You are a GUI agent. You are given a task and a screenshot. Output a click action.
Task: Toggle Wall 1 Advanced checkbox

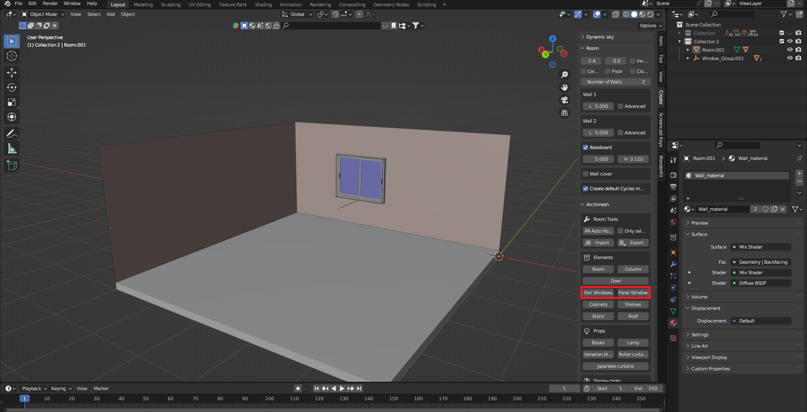click(x=620, y=106)
